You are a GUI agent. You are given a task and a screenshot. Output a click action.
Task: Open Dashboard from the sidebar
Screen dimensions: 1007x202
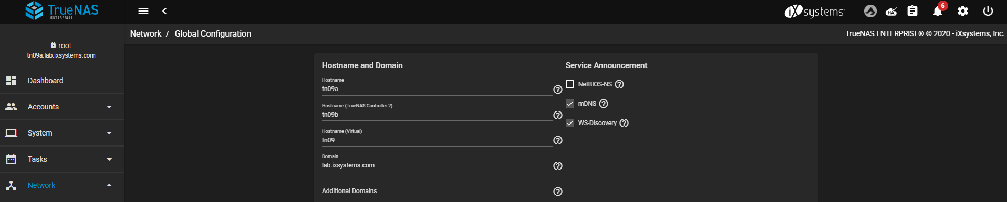(x=62, y=81)
